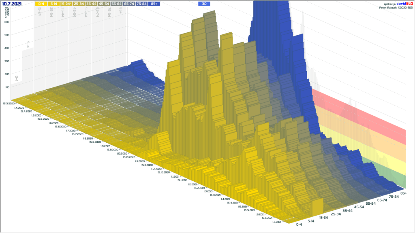Toggle the 85+ age group legend button

click(154, 3)
